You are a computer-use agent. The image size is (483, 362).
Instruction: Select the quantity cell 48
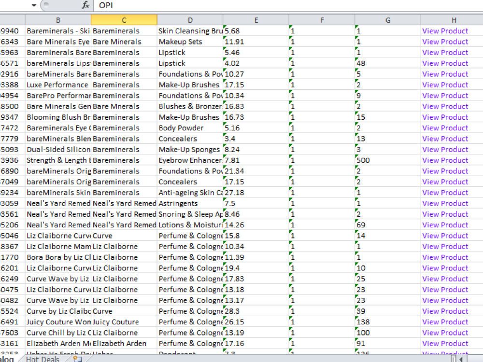388,63
